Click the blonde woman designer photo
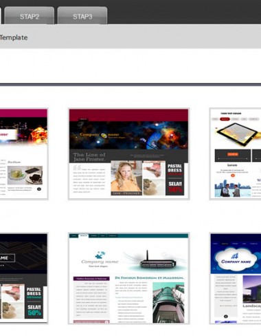The height and width of the screenshot is (336, 261). [126, 178]
